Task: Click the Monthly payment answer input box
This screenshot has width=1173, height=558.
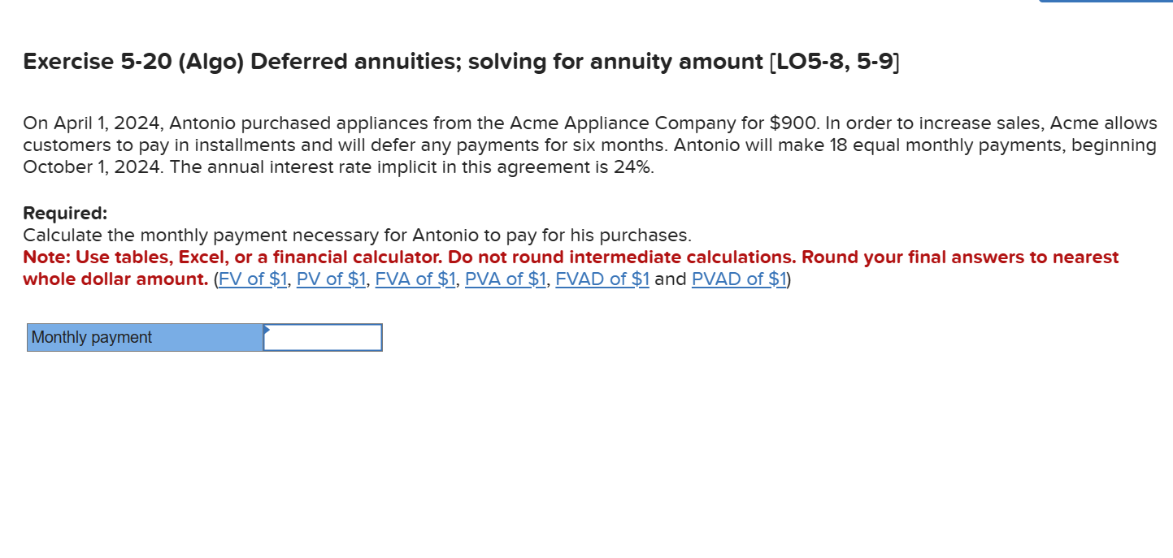Action: (322, 337)
